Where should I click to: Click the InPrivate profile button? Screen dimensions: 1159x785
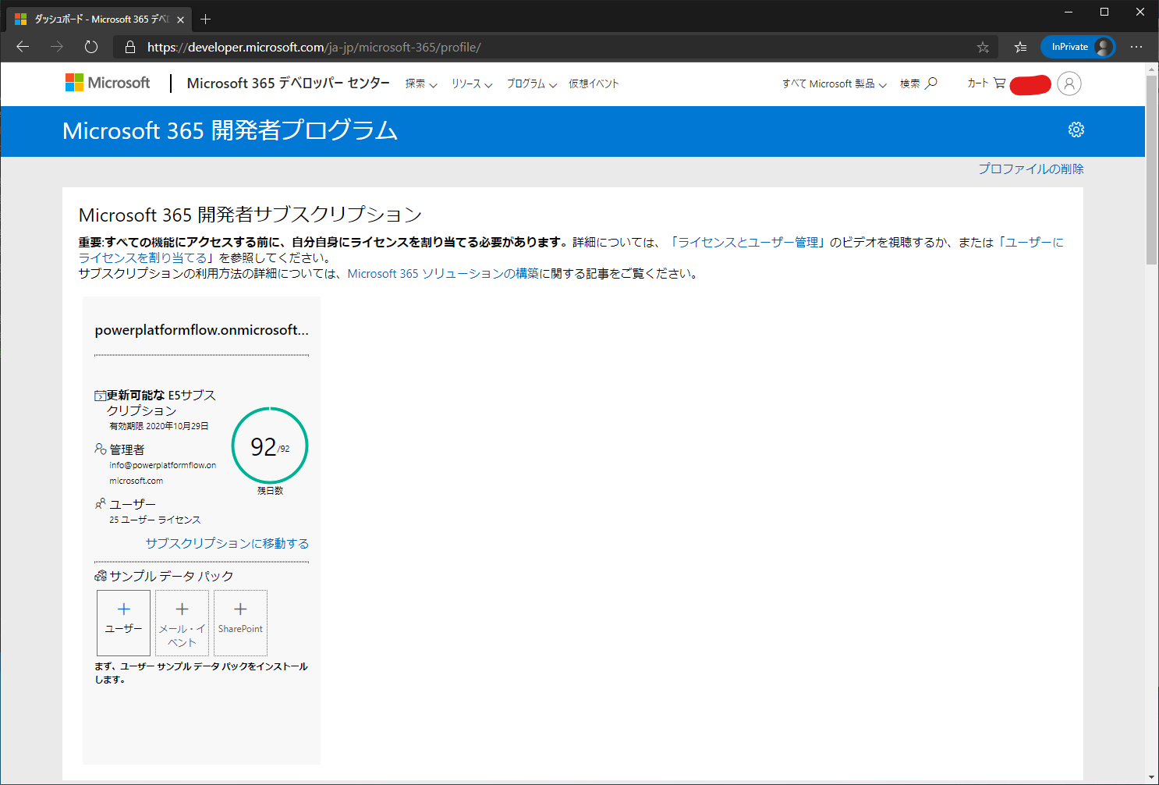pyautogui.click(x=1077, y=47)
